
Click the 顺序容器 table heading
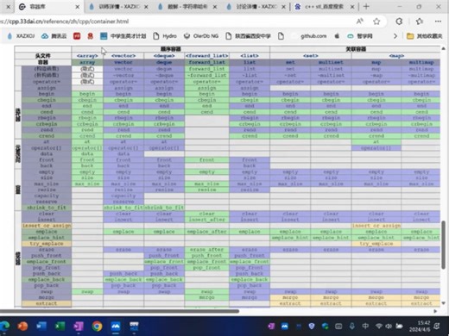[x=171, y=49]
